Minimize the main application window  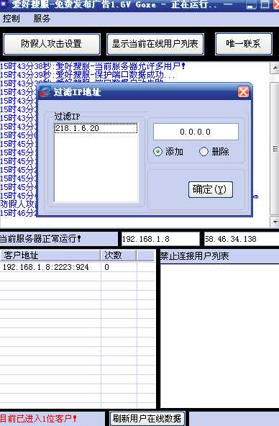pyautogui.click(x=252, y=4)
